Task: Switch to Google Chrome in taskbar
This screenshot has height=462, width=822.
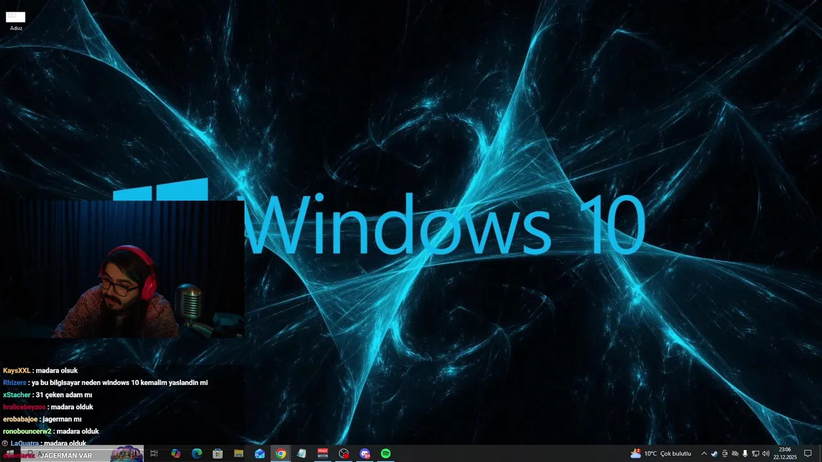Action: 281,454
